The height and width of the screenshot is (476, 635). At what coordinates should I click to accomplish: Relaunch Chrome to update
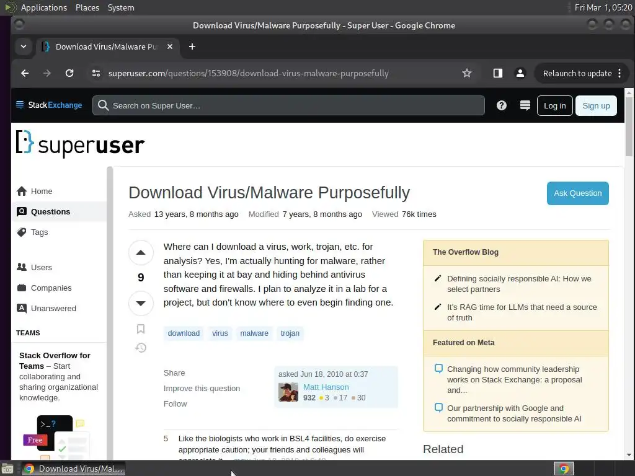point(577,73)
